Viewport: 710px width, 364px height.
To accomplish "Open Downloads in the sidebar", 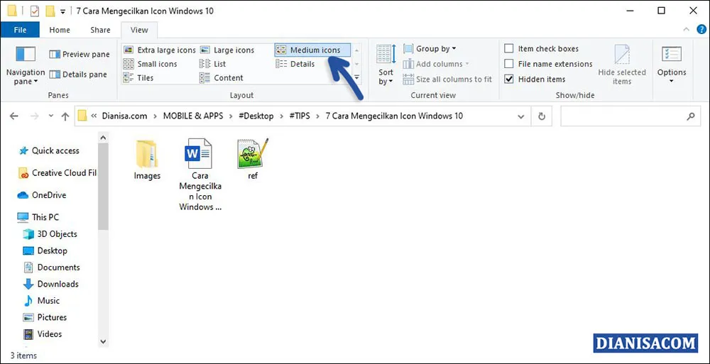I will click(51, 285).
